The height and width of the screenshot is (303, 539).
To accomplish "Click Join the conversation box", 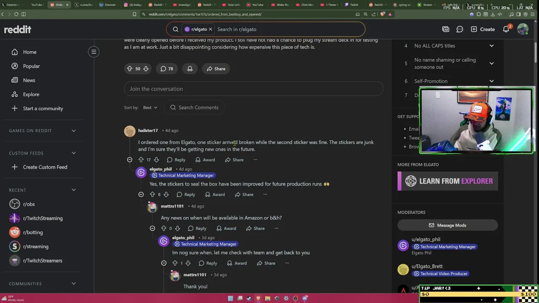I will tap(253, 89).
